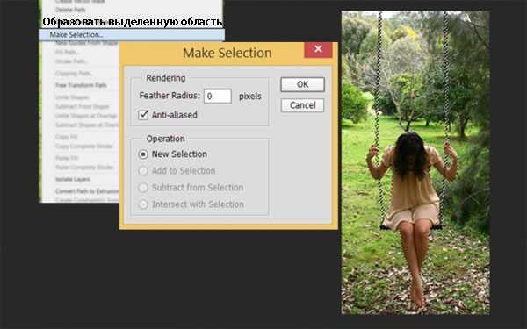Choose Stroke Path... in context menu
Screen dimensions: 527x329
point(71,61)
